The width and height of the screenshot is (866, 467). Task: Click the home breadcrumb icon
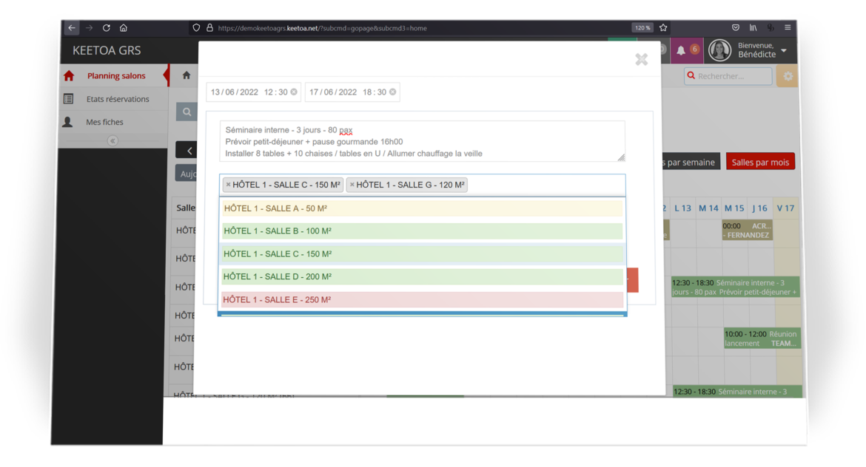click(x=187, y=75)
